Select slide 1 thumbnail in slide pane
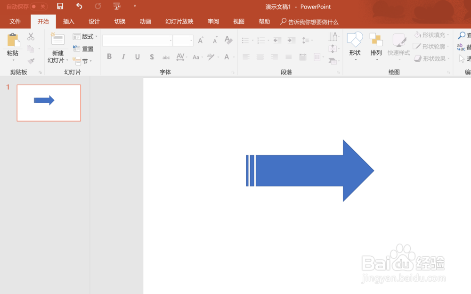 pyautogui.click(x=49, y=103)
